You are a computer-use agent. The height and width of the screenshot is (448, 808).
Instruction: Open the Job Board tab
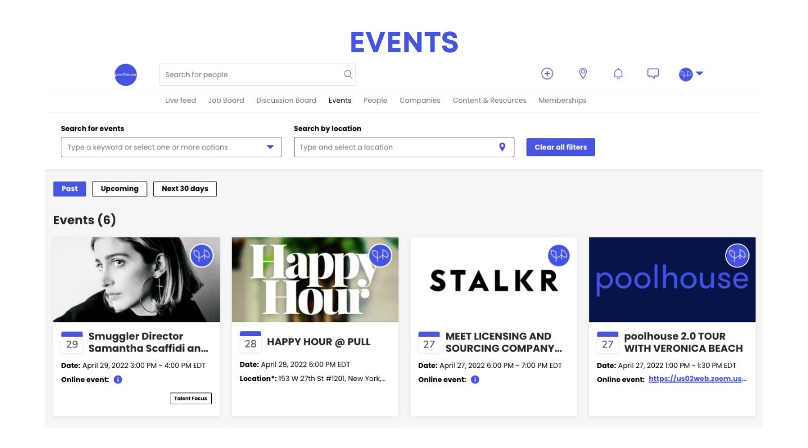coord(226,101)
